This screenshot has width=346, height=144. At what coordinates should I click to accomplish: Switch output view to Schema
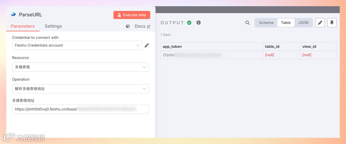coord(266,23)
